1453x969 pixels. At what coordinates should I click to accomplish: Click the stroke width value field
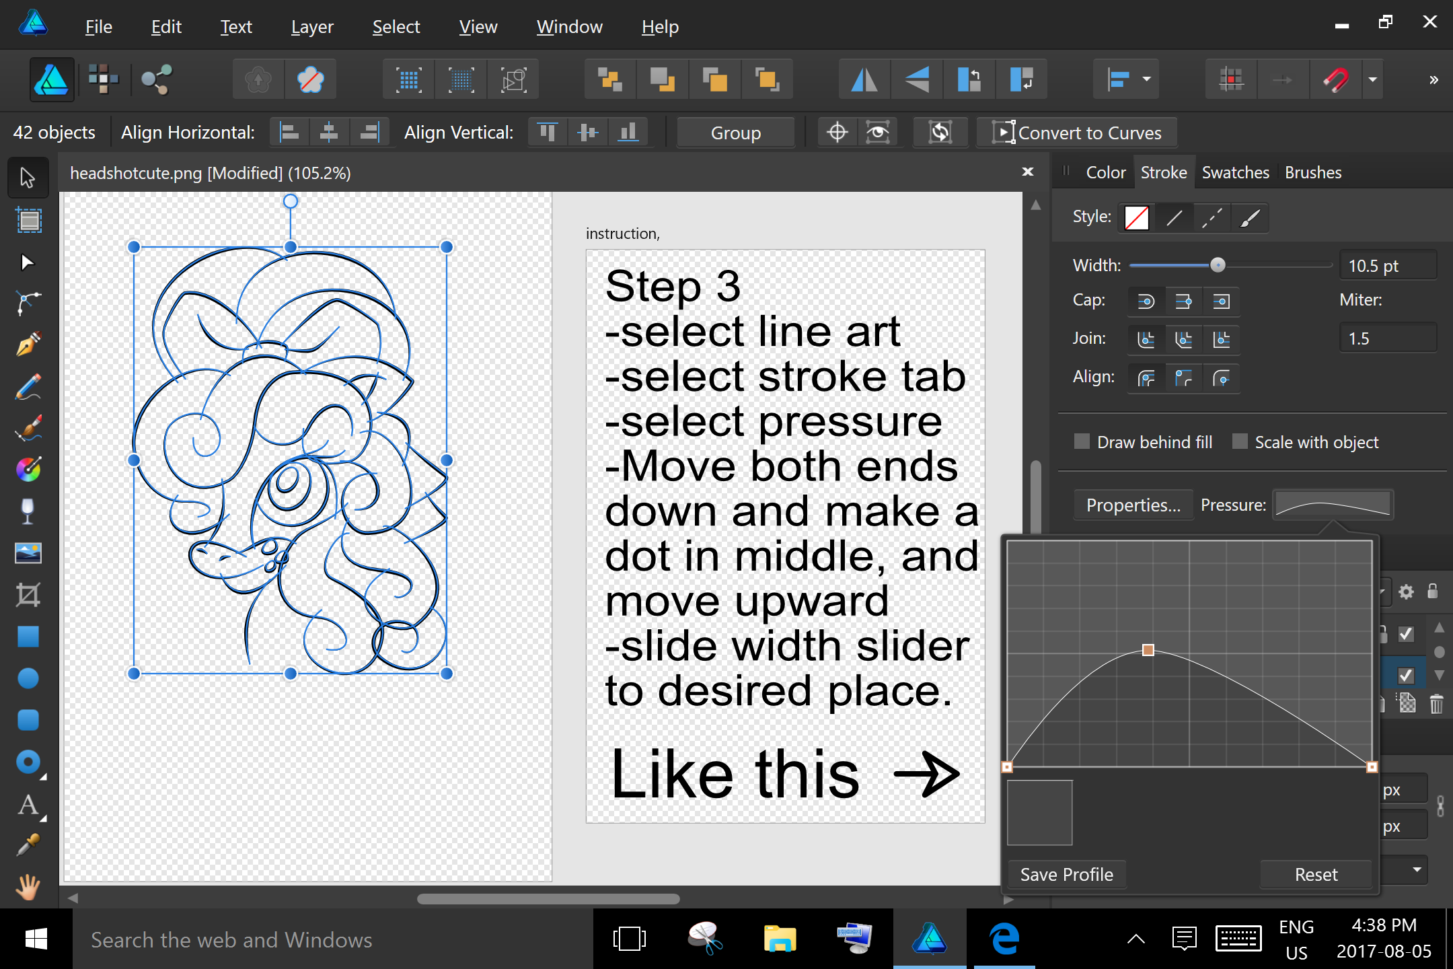tap(1388, 264)
